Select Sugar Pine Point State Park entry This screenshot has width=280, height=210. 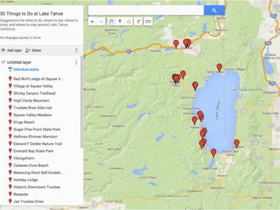tap(37, 129)
